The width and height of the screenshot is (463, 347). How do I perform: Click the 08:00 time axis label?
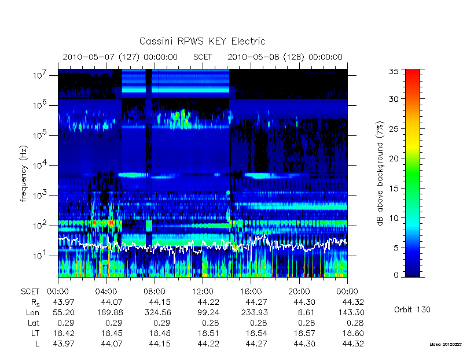pos(155,291)
